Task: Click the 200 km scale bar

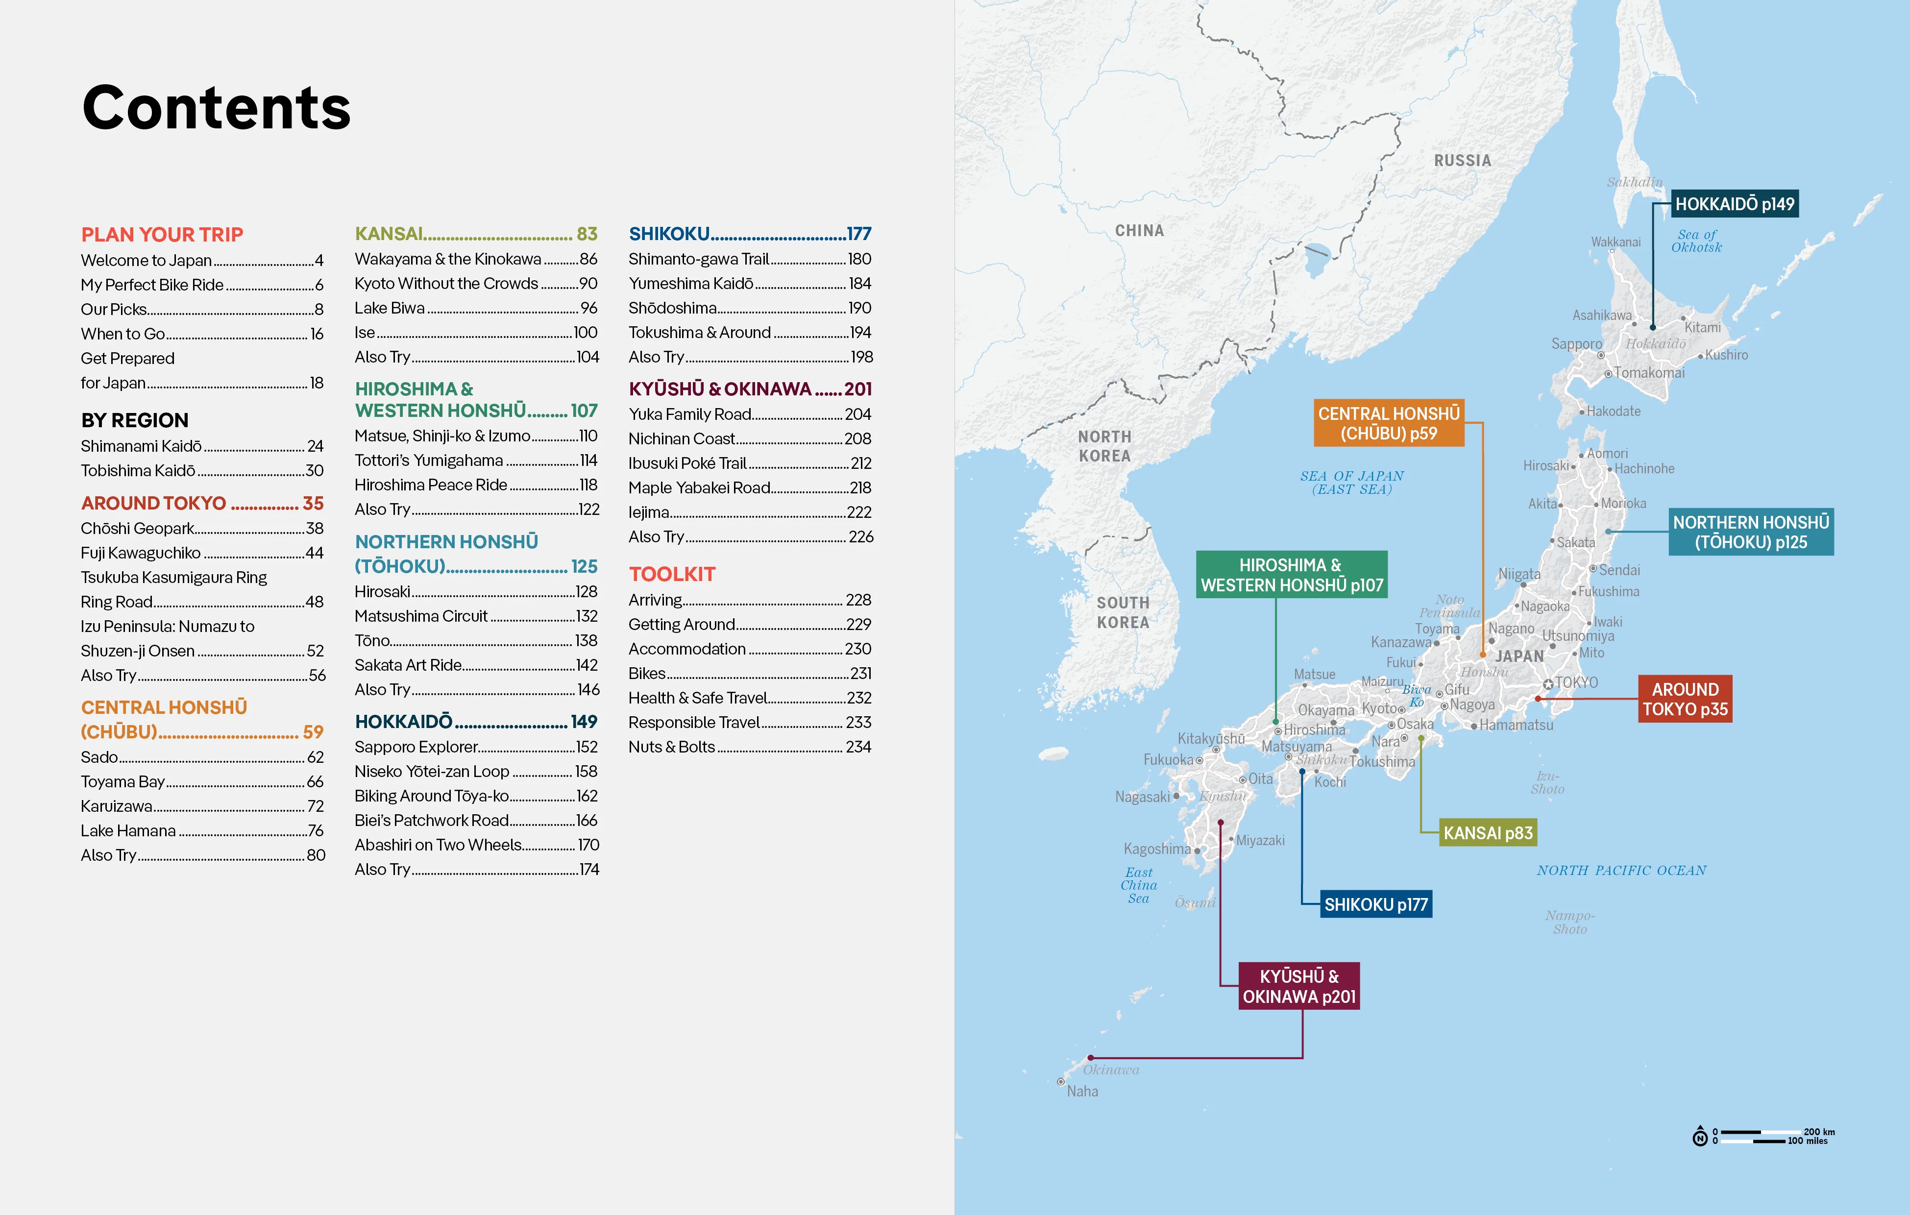Action: 1760,1133
